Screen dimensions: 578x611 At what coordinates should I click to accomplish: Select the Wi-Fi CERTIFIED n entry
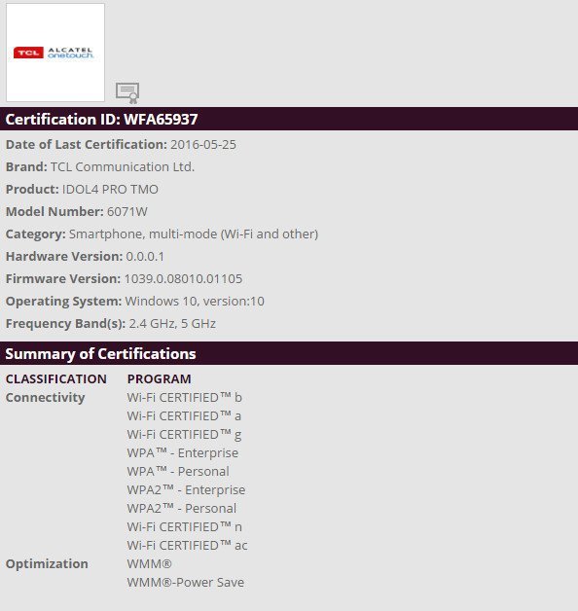point(184,526)
